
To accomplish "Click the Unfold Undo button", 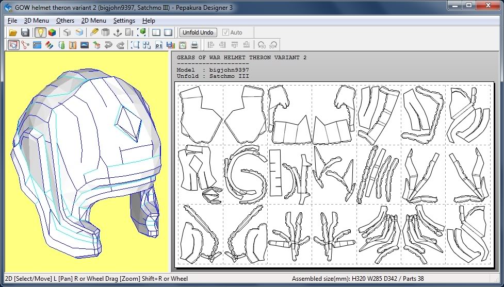I will [x=198, y=32].
